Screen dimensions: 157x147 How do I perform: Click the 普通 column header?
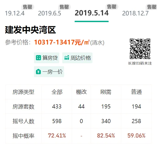coord(136,92)
